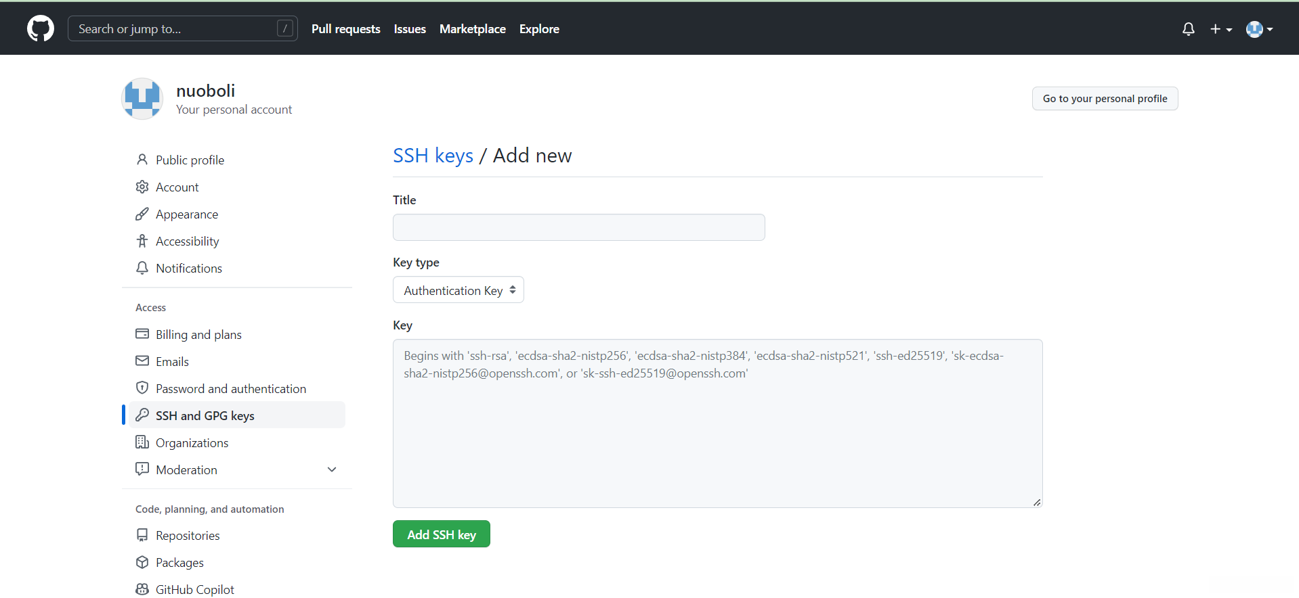Select SSH and GPG keys settings
This screenshot has width=1299, height=598.
coord(205,416)
